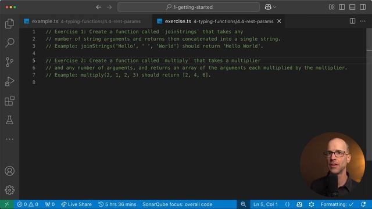Show additional views ellipsis in activity bar
The height and width of the screenshot is (209, 372).
pyautogui.click(x=9, y=139)
